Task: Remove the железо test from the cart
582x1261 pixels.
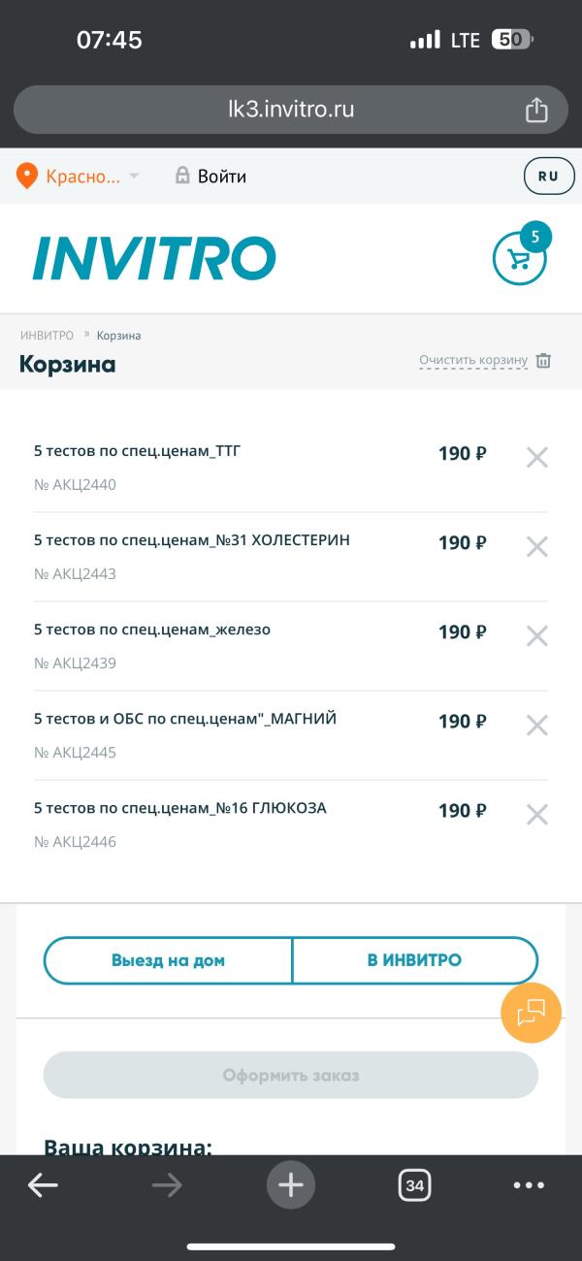Action: (x=537, y=636)
